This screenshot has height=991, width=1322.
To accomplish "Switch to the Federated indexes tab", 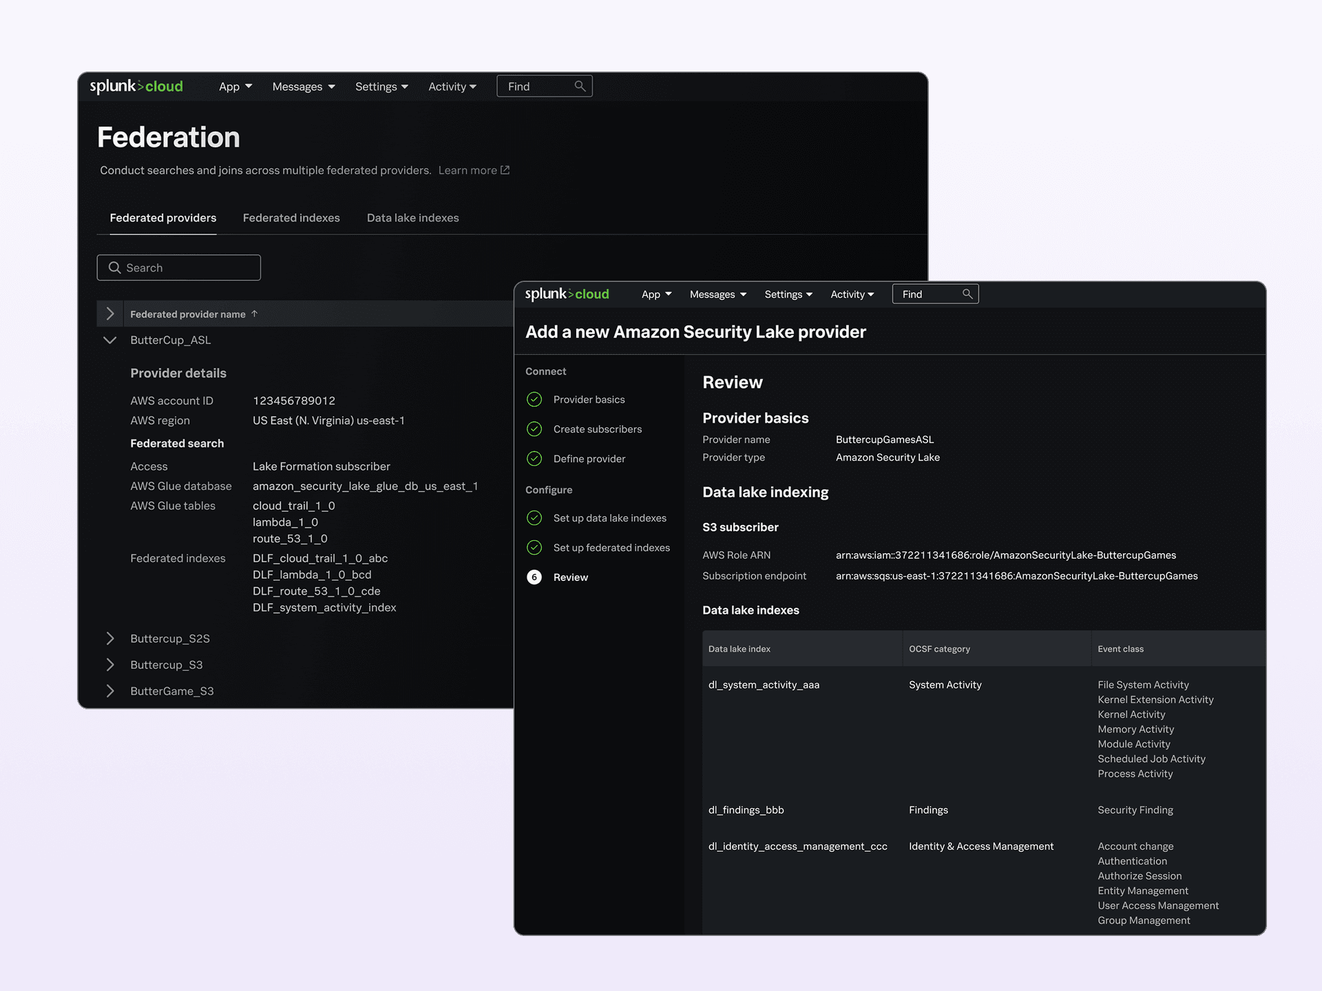I will click(x=291, y=218).
